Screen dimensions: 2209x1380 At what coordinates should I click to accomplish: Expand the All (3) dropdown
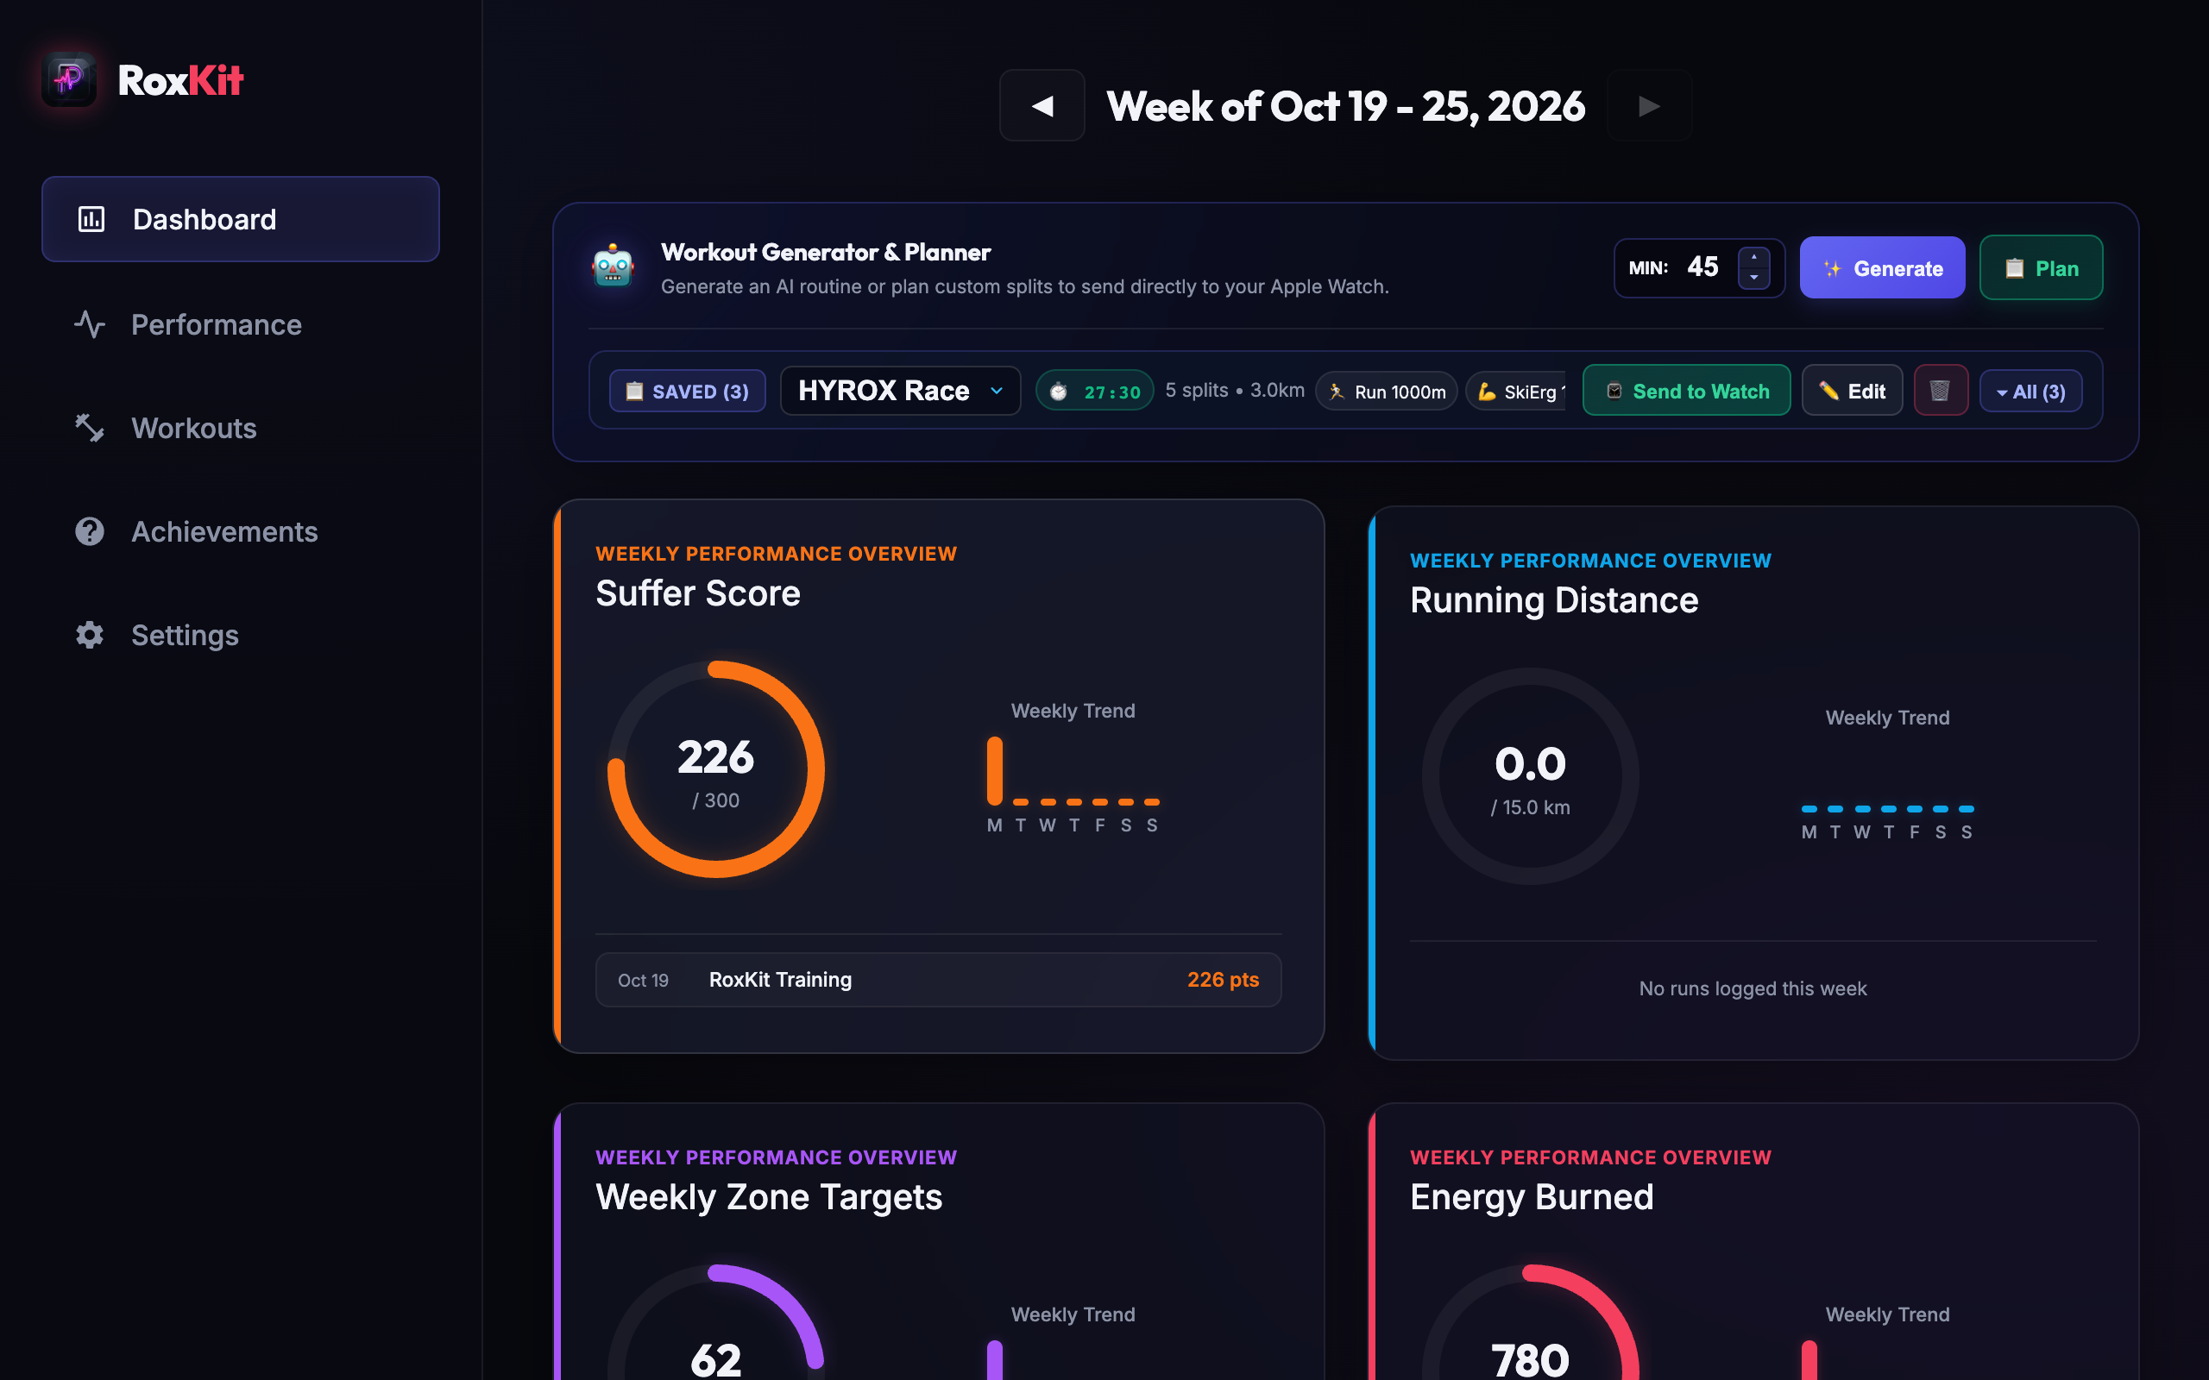[2030, 392]
